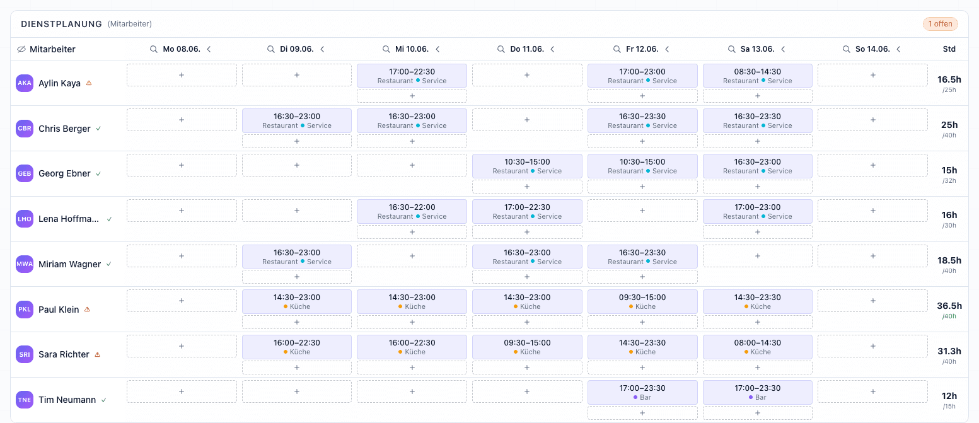Select Sara Richter's 08:00–14:30 Küche shift
Screen dimensions: 979x423
[x=758, y=347]
